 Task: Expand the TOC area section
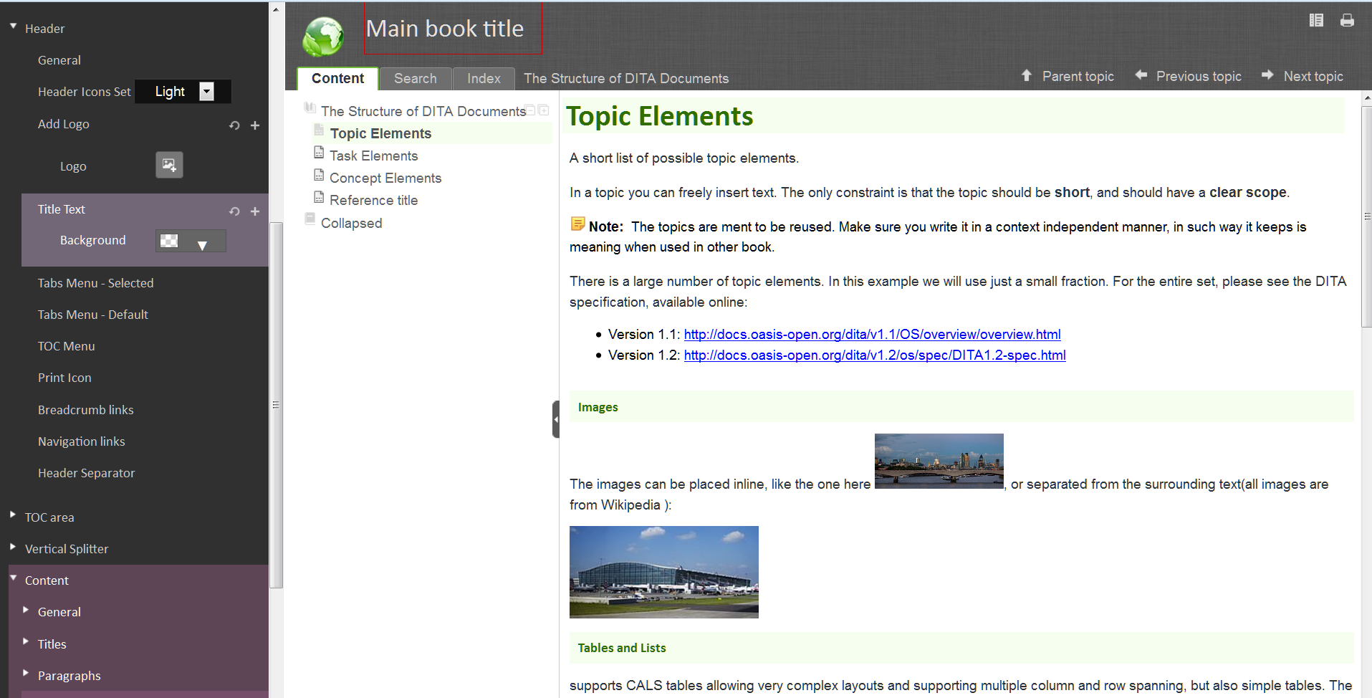(13, 517)
